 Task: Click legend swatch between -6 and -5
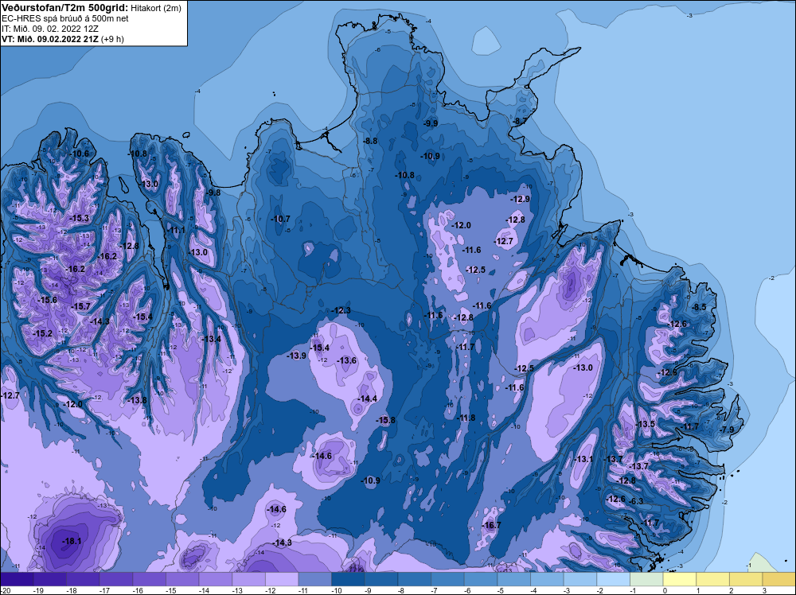coord(481,580)
